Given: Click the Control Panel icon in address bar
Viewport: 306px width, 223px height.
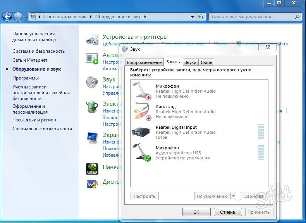Looking at the screenshot, I should click(33, 17).
